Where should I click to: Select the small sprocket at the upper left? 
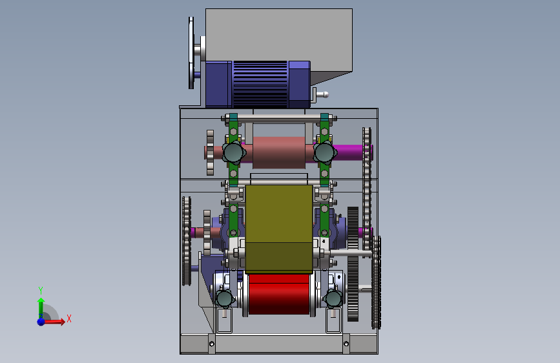[x=210, y=152]
